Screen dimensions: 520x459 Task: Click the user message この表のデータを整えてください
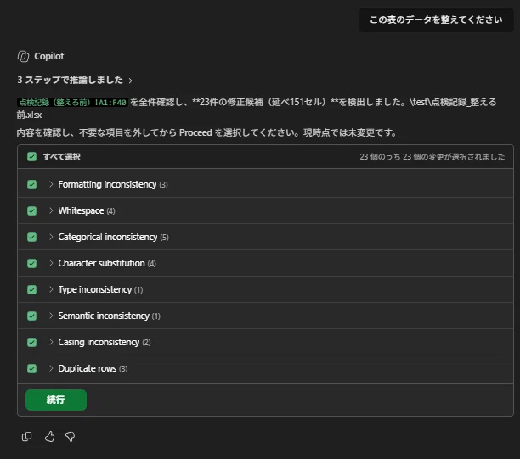pos(436,20)
